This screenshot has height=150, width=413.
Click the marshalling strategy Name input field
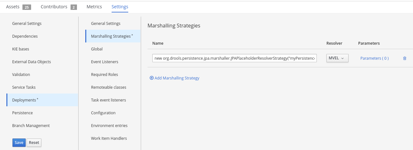(234, 58)
